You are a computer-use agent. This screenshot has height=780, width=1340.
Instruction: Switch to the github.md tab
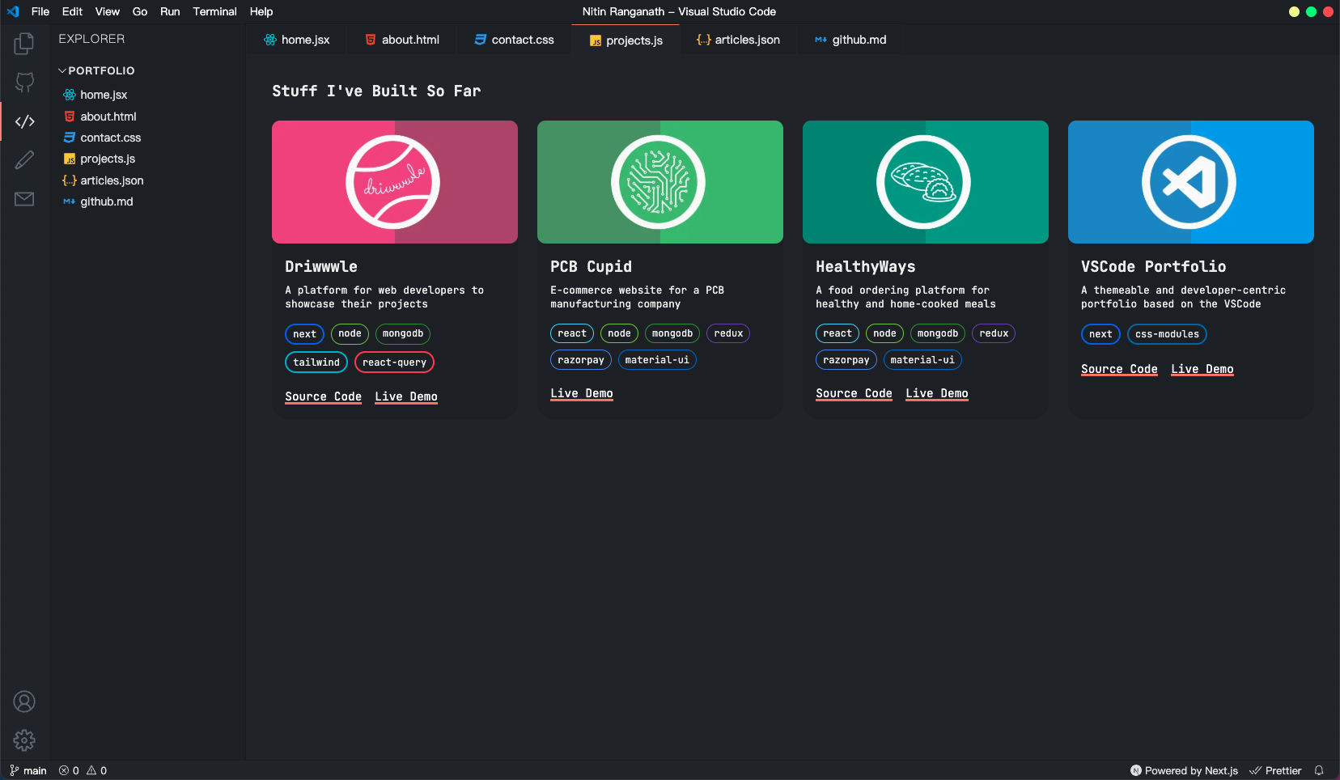(x=850, y=40)
